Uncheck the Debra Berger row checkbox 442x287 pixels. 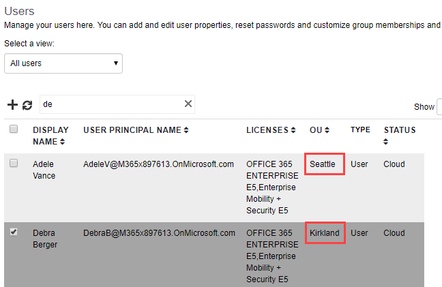pos(14,232)
